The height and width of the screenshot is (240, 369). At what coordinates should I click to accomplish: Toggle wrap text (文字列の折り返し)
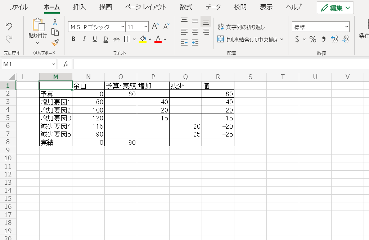point(241,27)
